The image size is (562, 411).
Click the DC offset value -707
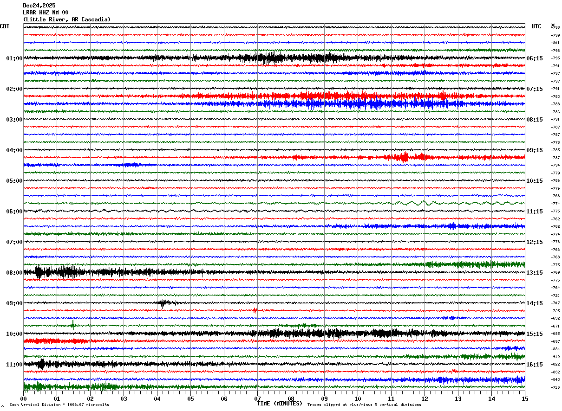click(555, 303)
